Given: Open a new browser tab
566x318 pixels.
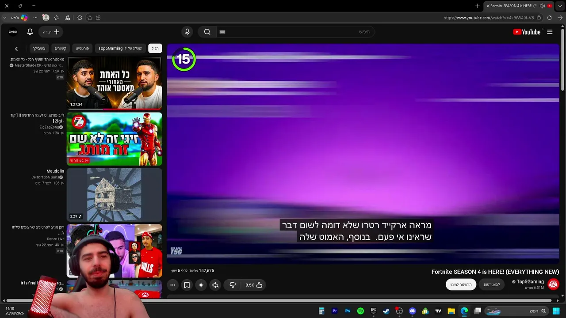Looking at the screenshot, I should pos(478,6).
